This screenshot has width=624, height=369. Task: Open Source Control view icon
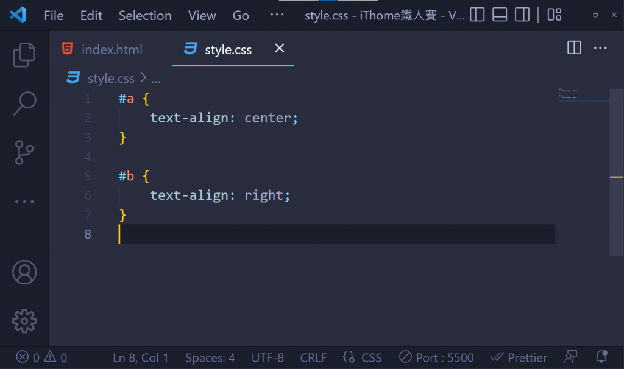point(24,152)
